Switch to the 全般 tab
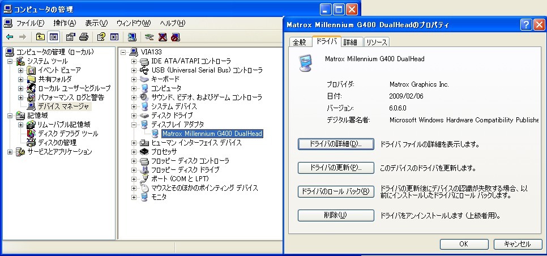Viewport: 547px width, 256px height. pyautogui.click(x=300, y=42)
